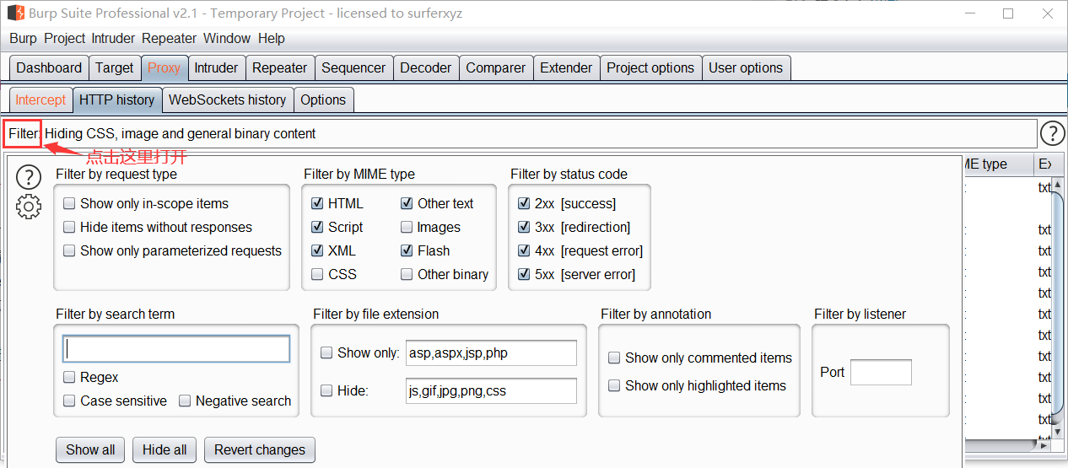Open the Help menu
Image resolution: width=1068 pixels, height=468 pixels.
click(x=272, y=39)
